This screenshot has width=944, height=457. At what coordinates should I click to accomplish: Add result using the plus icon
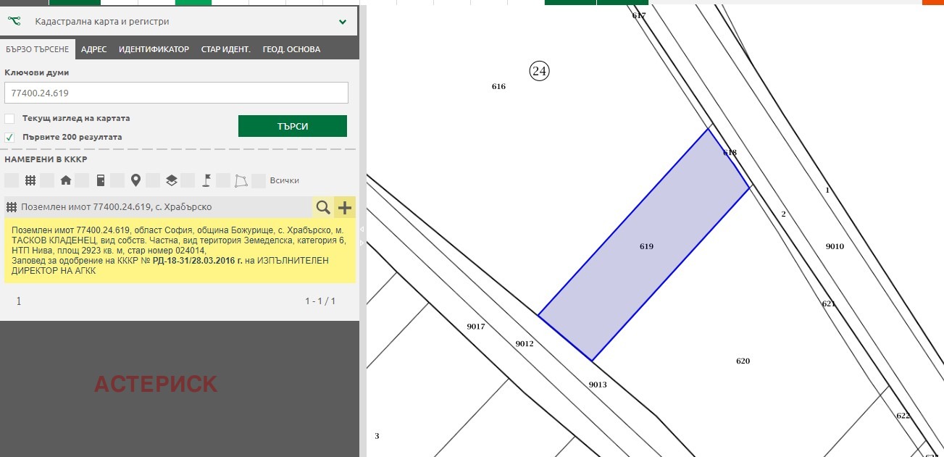[345, 208]
